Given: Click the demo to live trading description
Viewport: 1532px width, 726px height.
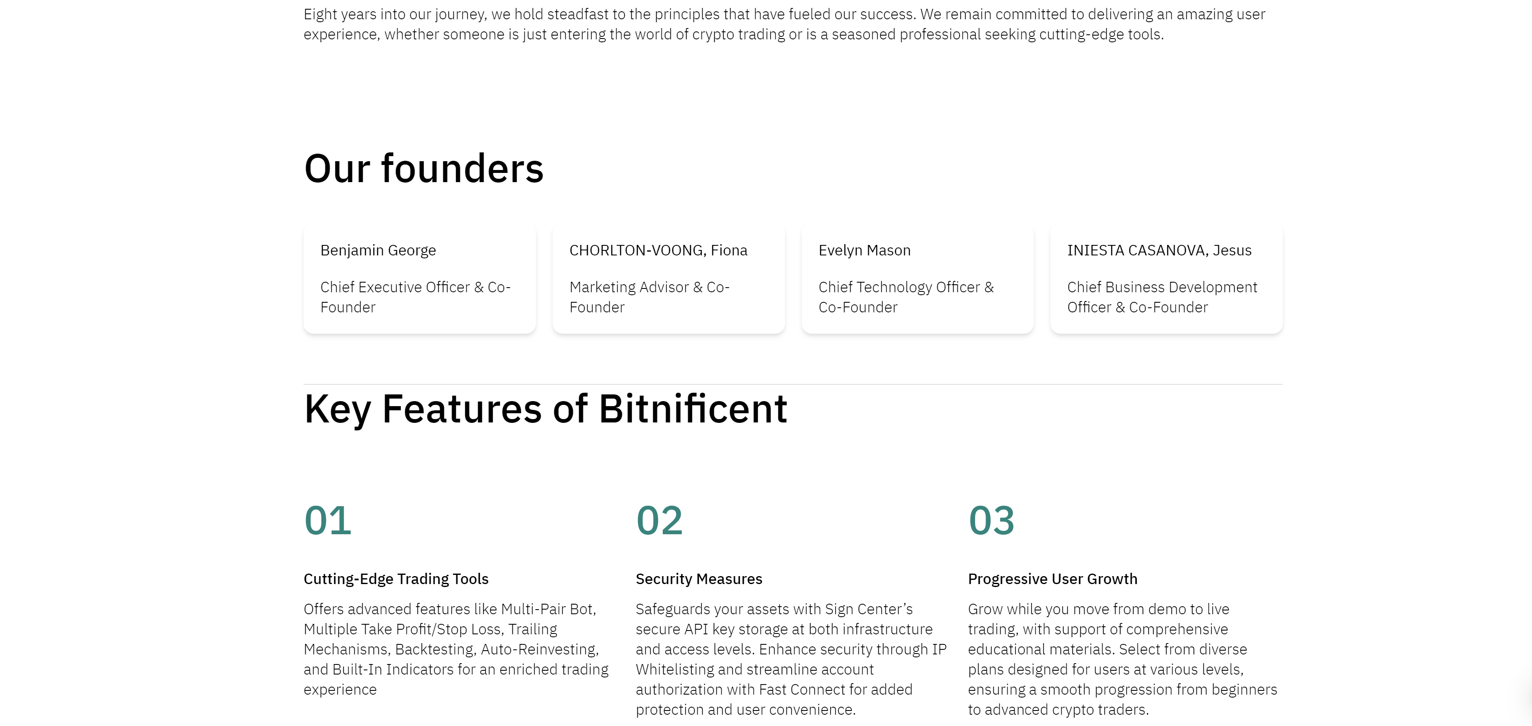Looking at the screenshot, I should [1122, 659].
